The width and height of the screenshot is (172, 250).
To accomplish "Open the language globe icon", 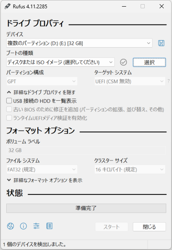I will pos(10,226).
